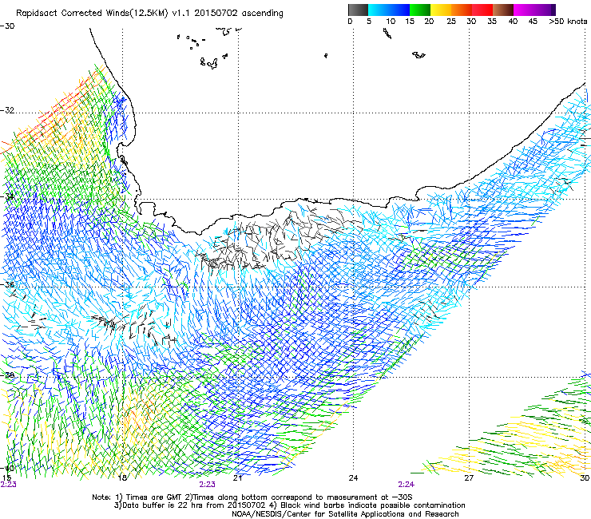Pick the magenta 40–45 knots legend segment
The width and height of the screenshot is (591, 519).
tap(524, 10)
